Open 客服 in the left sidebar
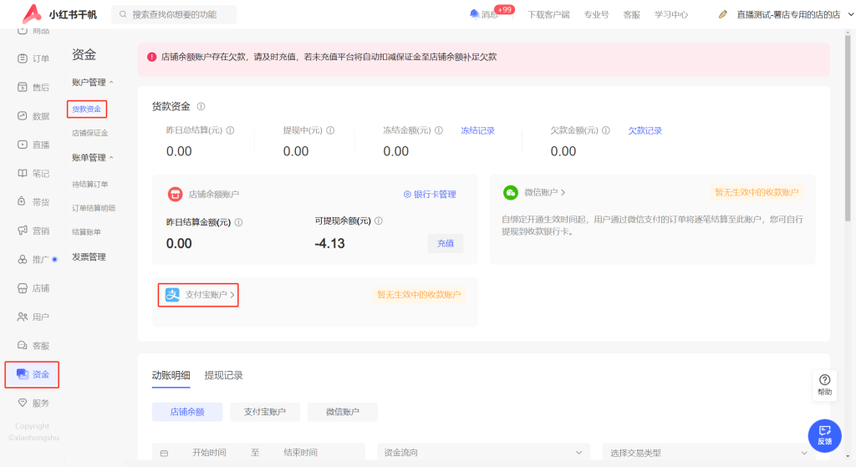The height and width of the screenshot is (467, 856). pos(33,346)
